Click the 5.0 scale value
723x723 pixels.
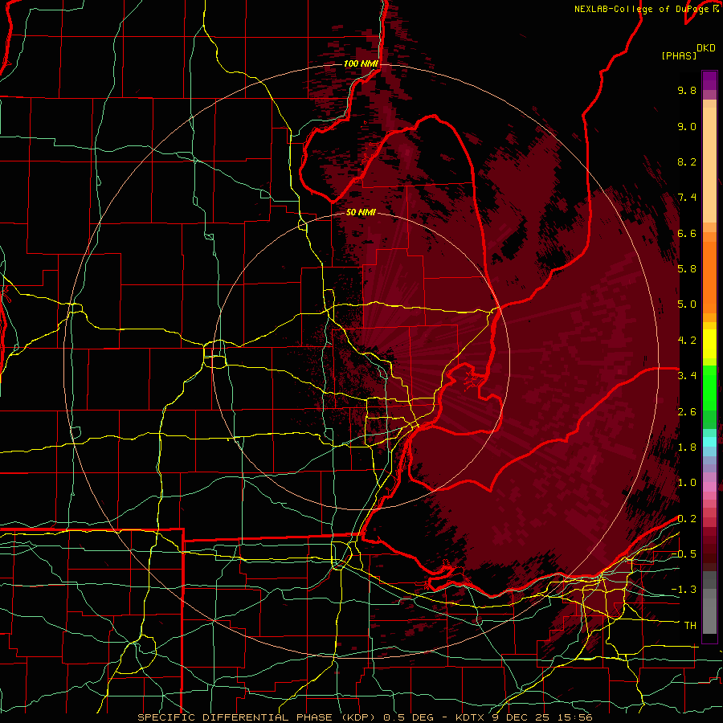687,304
